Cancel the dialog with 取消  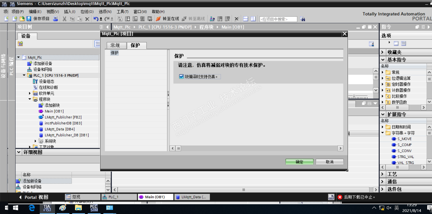329,162
